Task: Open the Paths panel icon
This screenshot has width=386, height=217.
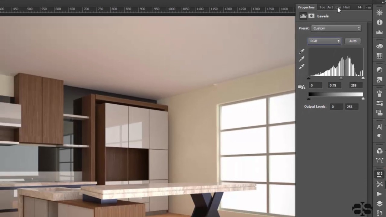Action: click(379, 160)
